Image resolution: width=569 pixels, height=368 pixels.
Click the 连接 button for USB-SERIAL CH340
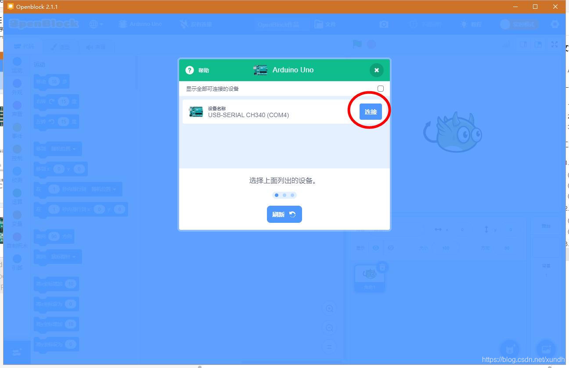tap(371, 111)
